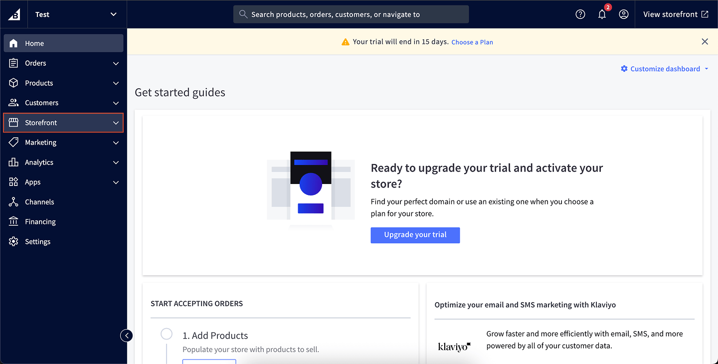Click the Customize dashboard link
718x364 pixels.
pos(665,69)
